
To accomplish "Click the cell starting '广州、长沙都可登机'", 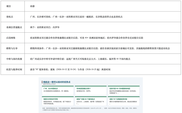I will 103,17.
